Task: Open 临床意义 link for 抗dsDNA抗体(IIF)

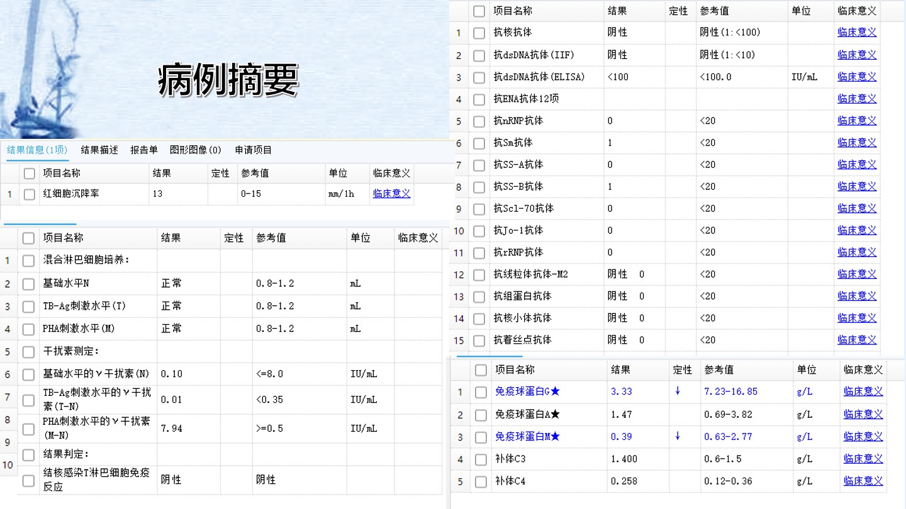Action: 857,55
